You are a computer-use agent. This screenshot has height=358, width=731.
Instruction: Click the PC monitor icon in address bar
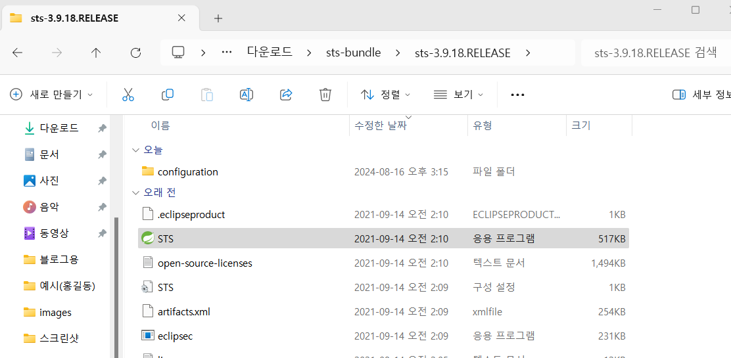click(177, 53)
